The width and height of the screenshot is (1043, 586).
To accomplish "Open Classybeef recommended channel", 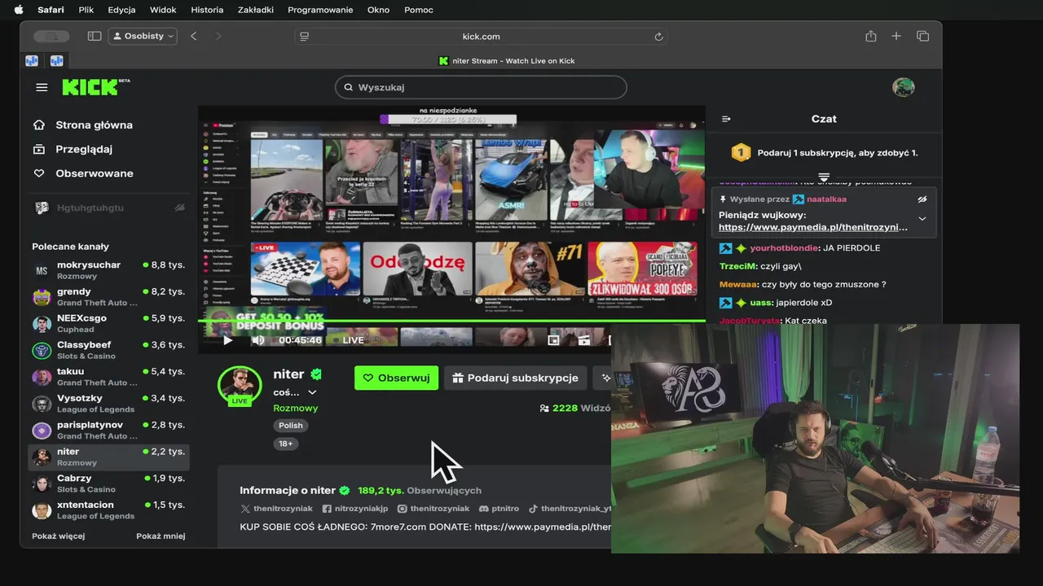I will tap(108, 350).
